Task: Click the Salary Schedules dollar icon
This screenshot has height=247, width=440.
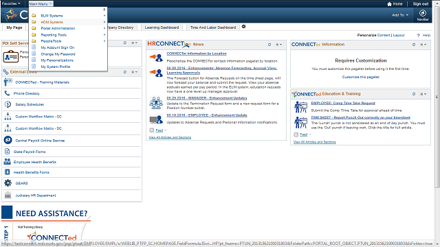Action: [x=8, y=104]
